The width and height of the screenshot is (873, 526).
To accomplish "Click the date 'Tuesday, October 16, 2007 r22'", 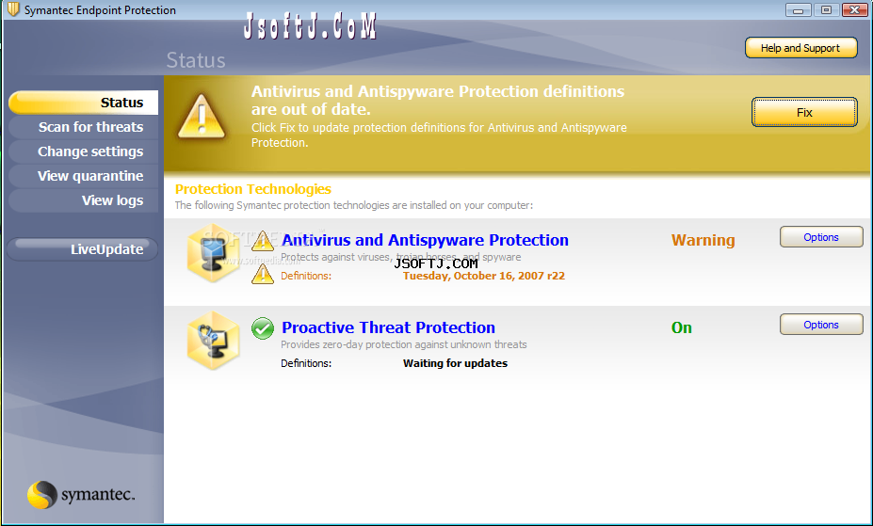I will pyautogui.click(x=484, y=276).
